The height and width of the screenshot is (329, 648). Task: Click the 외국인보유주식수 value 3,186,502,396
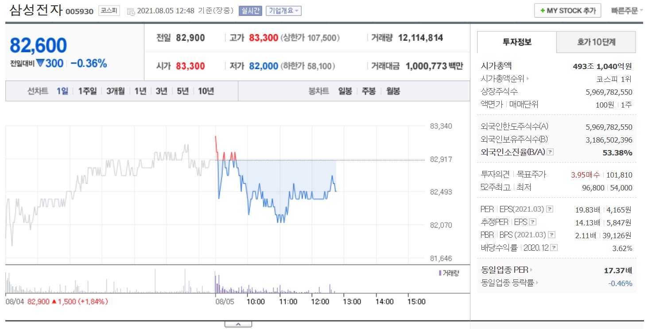click(609, 140)
